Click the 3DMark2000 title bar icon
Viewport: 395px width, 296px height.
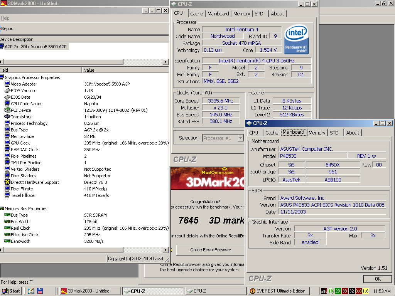point(3,3)
